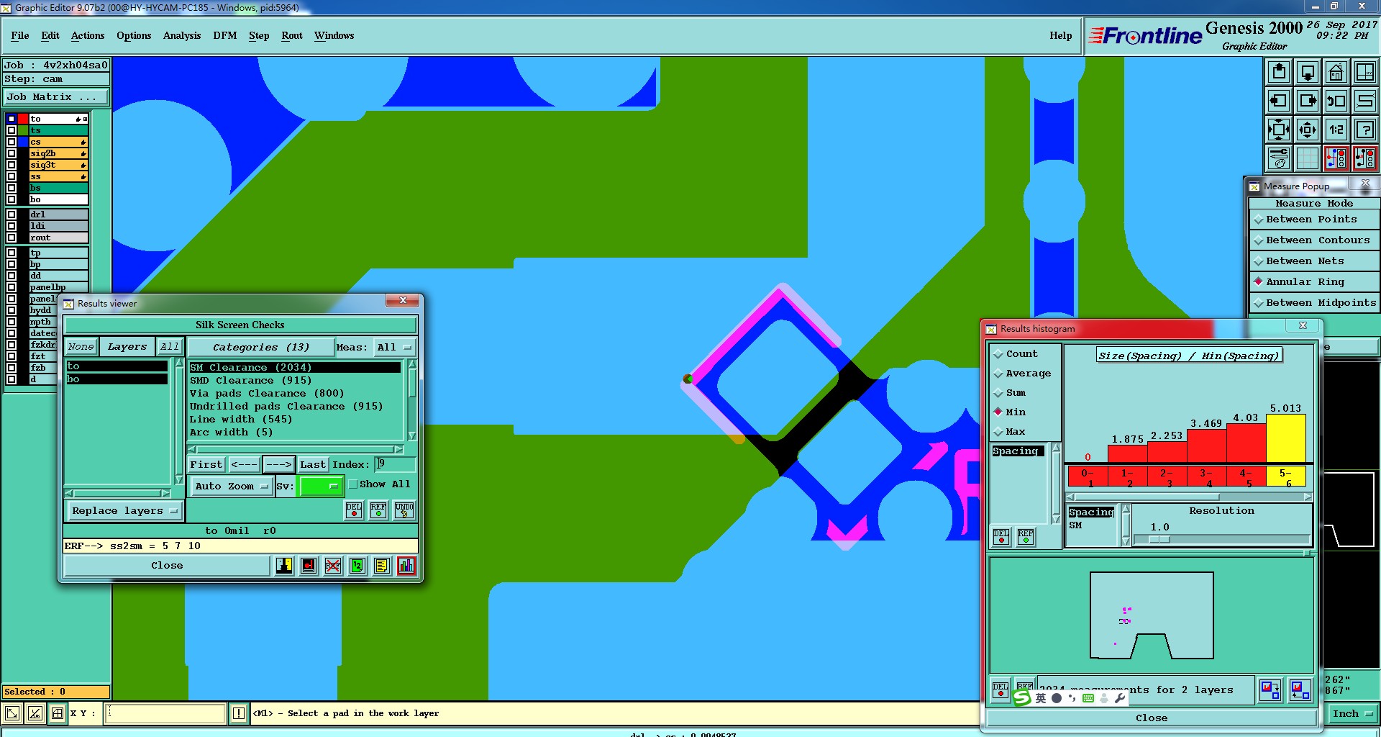1381x737 pixels.
Task: Click the Resolution slider handle
Action: (x=1159, y=539)
